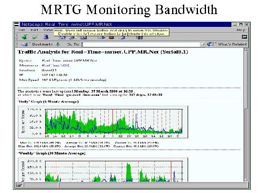
Task: Open the View menu
Action: 48,30
